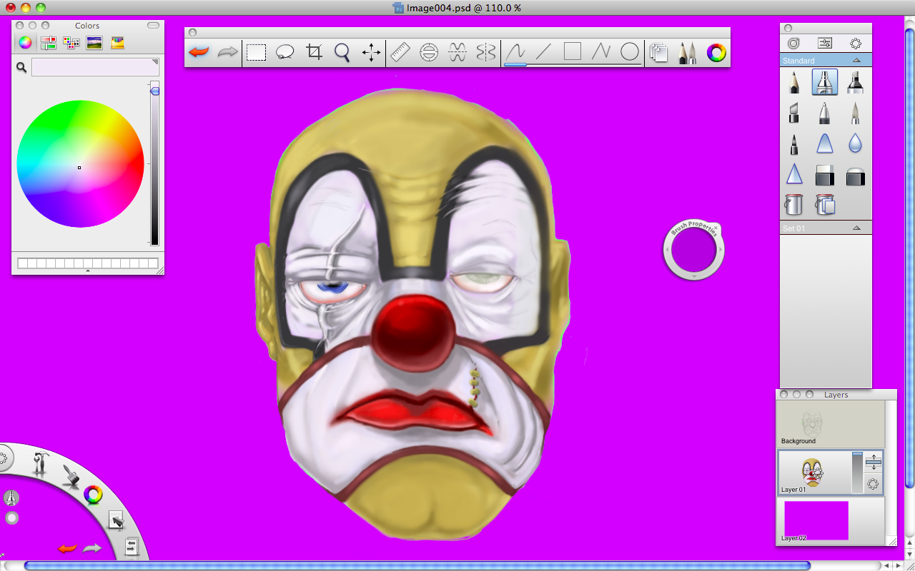
Task: Select the Marker brush
Action: [x=855, y=82]
